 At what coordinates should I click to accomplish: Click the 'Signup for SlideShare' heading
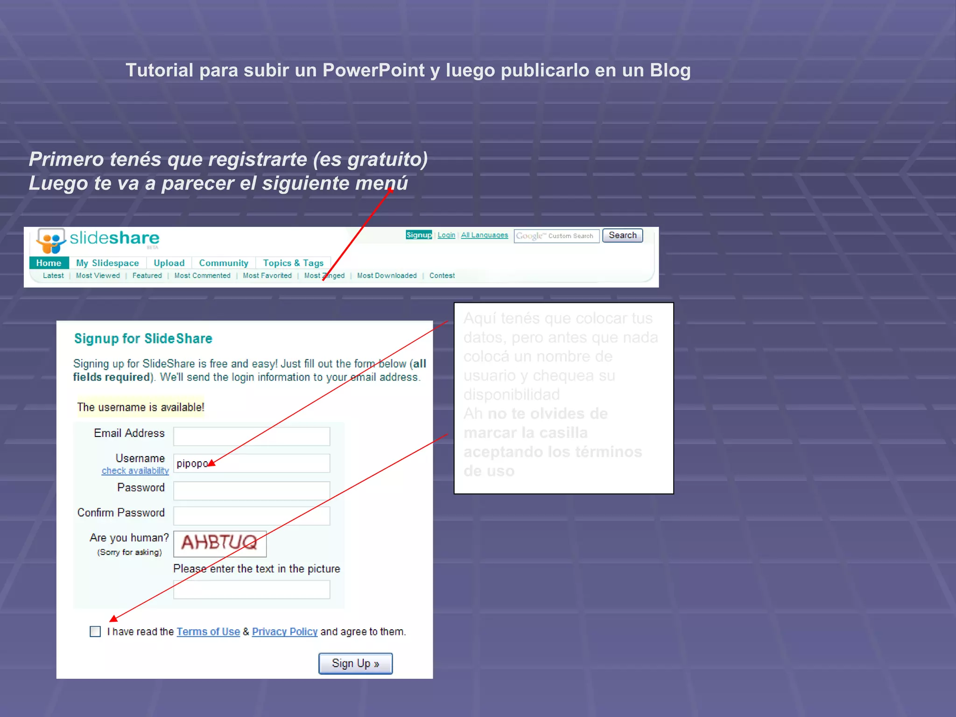pyautogui.click(x=143, y=338)
